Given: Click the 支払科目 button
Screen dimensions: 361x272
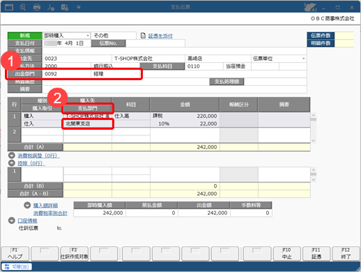Looking at the screenshot, I should (162, 66).
